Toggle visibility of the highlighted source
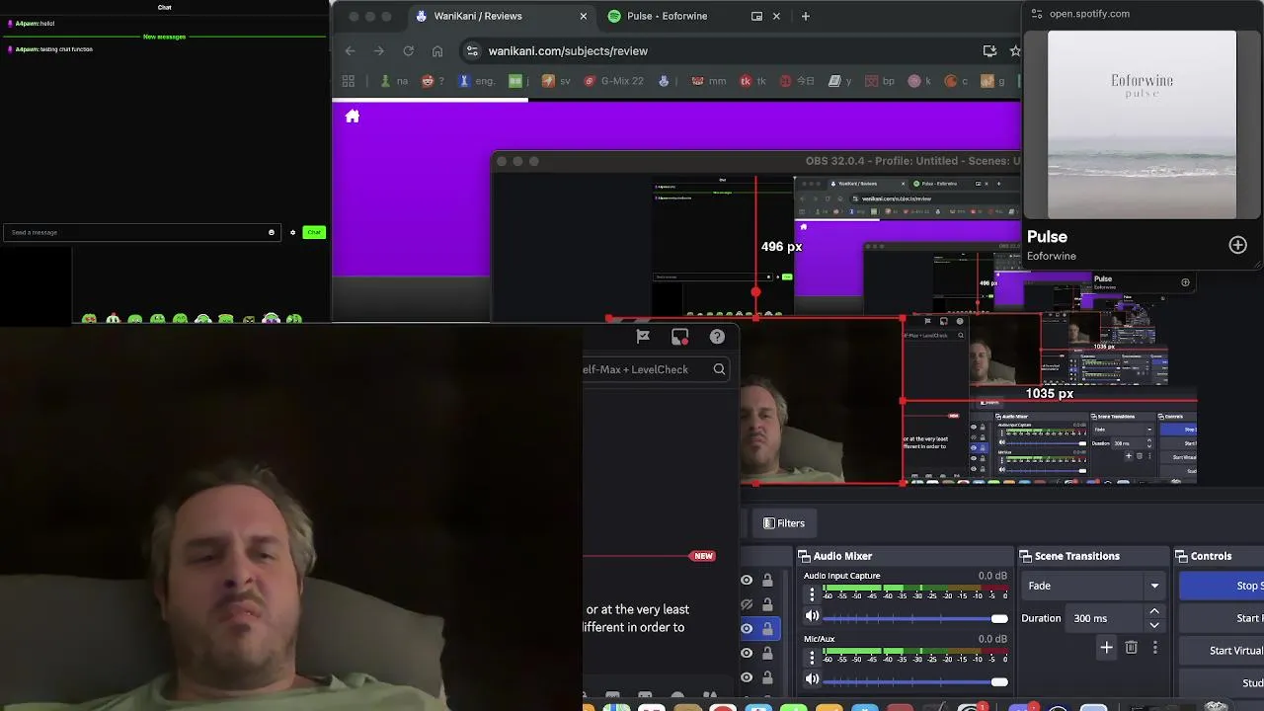1264x711 pixels. 747,628
